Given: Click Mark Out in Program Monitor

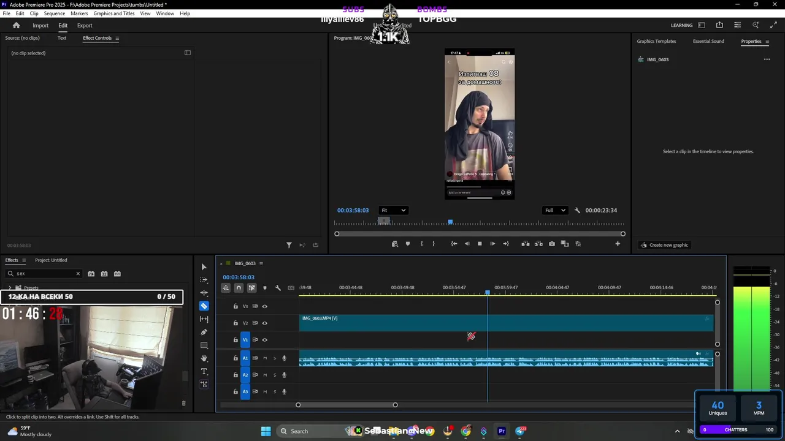Looking at the screenshot, I should pos(434,244).
